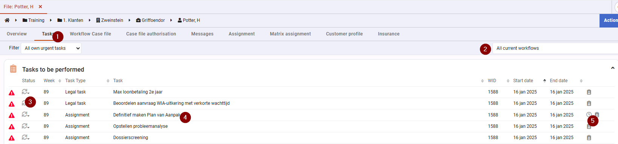Open the Workflow Case file tab
The width and height of the screenshot is (618, 144).
90,34
